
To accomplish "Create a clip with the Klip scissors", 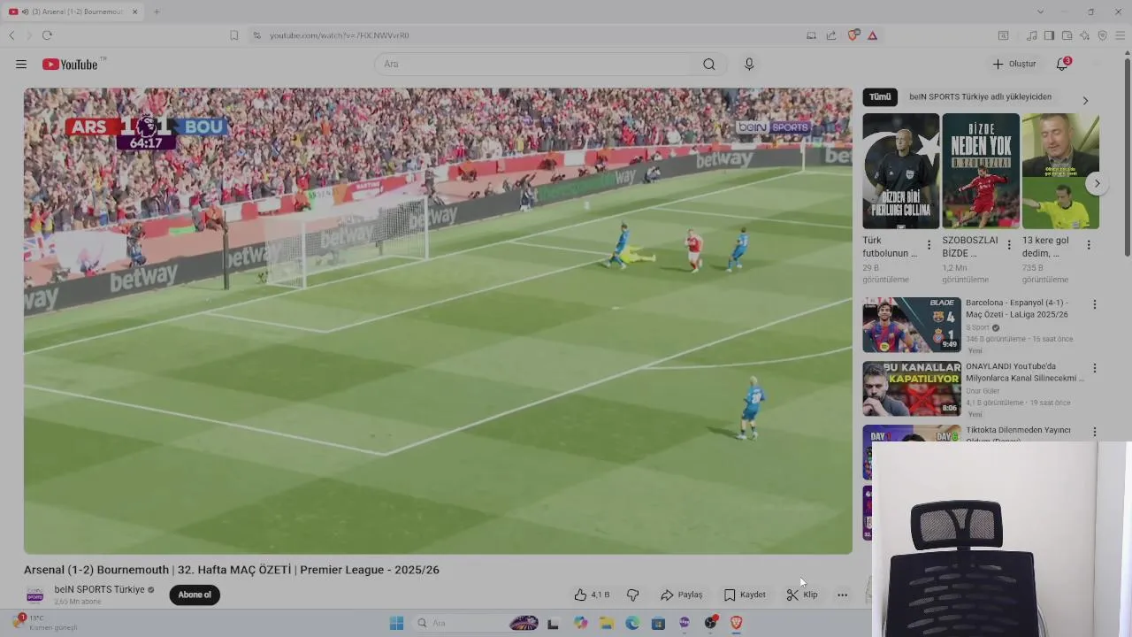I will coord(802,595).
